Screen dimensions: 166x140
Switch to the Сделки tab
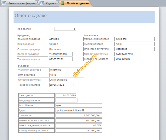49,3
